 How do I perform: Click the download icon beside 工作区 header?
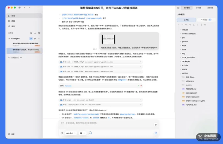35,33
